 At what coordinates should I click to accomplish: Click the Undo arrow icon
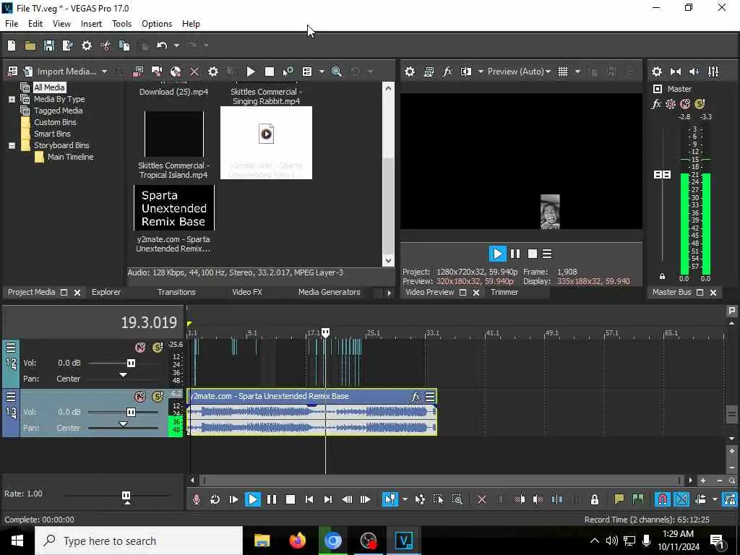point(163,46)
